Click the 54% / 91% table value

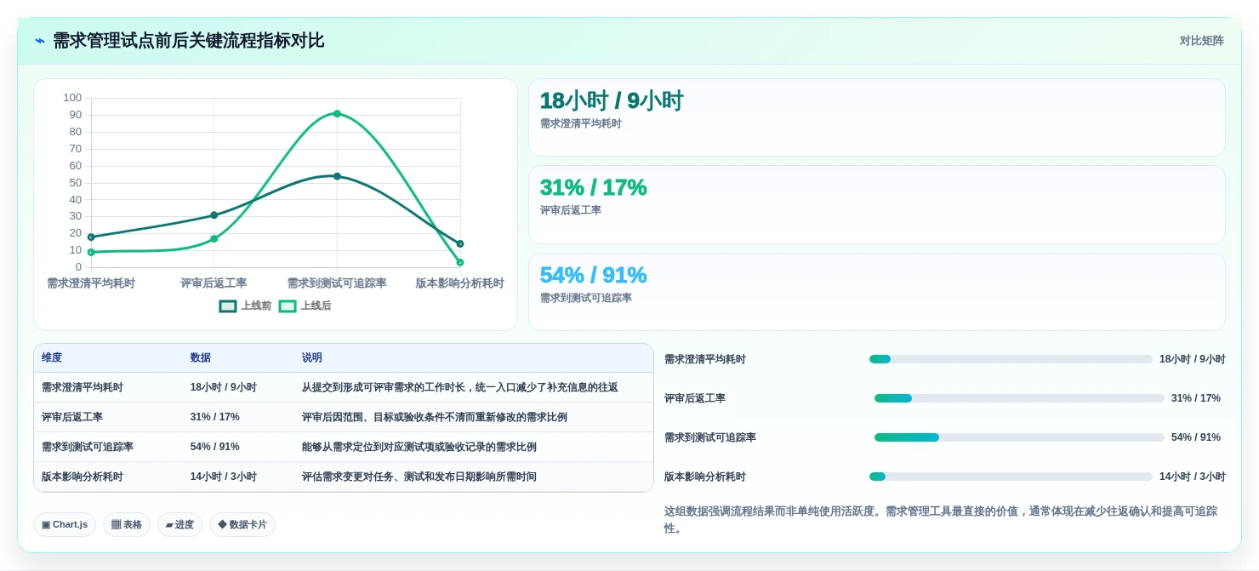215,447
